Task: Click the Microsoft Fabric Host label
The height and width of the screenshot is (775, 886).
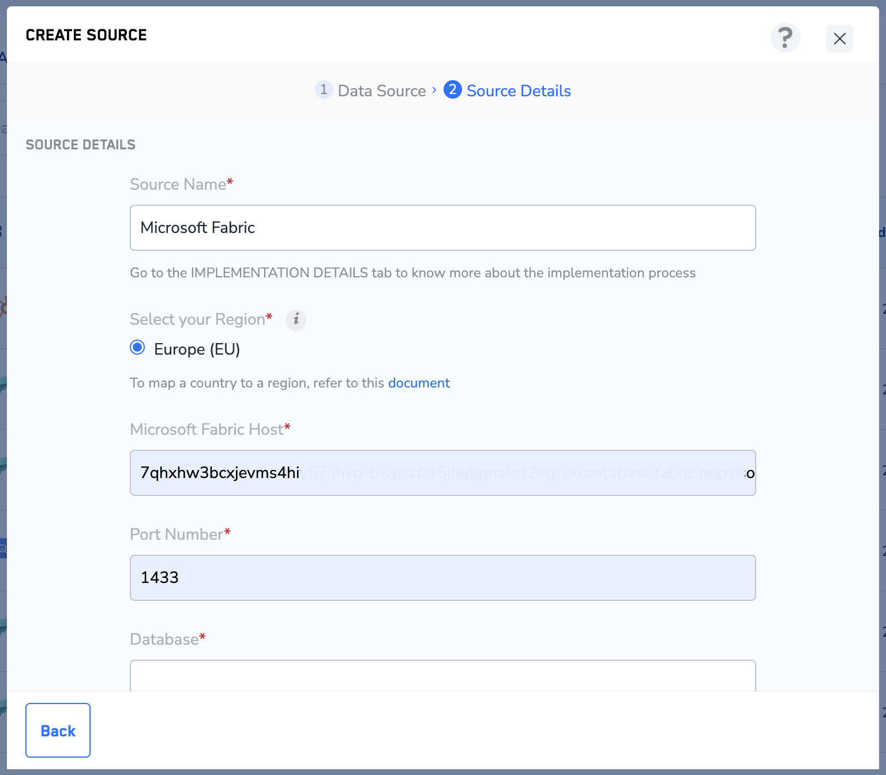Action: point(210,429)
